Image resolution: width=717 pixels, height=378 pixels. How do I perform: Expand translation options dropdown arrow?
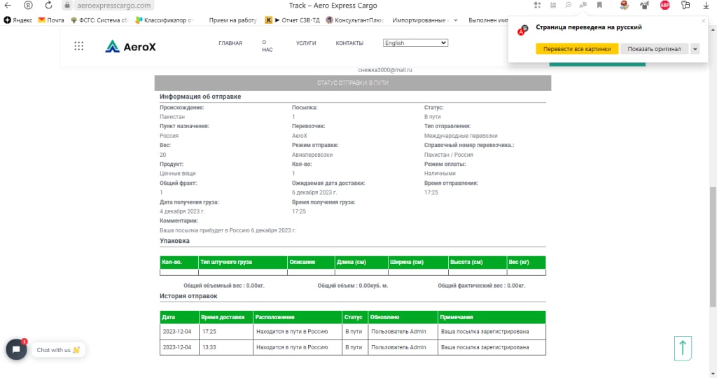(695, 49)
